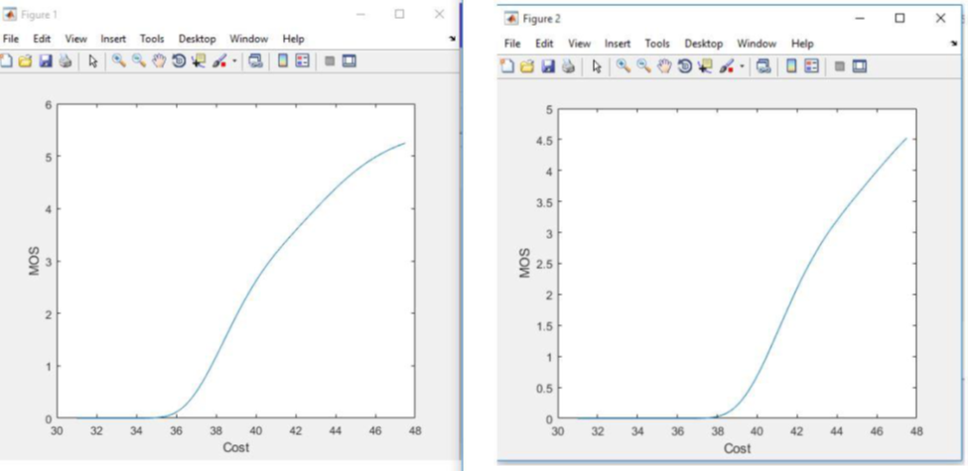The image size is (968, 471).
Task: Open the Tools menu in Figure 1
Action: pyautogui.click(x=152, y=39)
